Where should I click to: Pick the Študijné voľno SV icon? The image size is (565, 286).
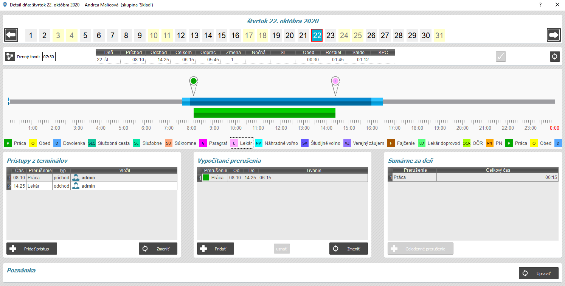pos(305,143)
